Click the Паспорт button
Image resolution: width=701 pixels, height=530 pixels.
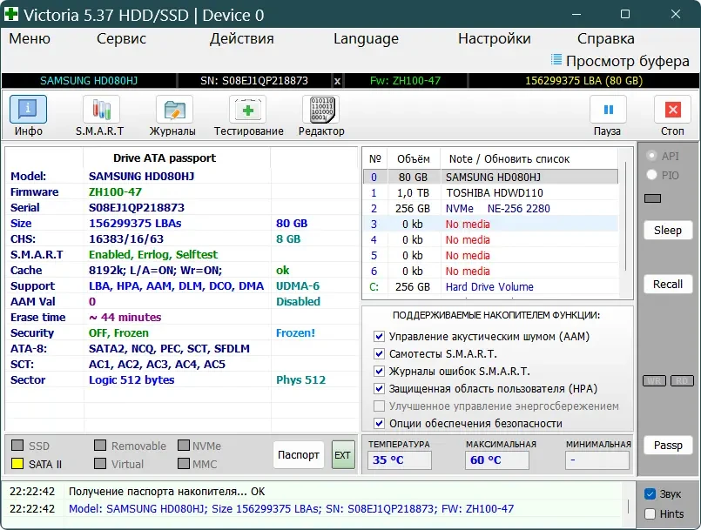tap(298, 454)
